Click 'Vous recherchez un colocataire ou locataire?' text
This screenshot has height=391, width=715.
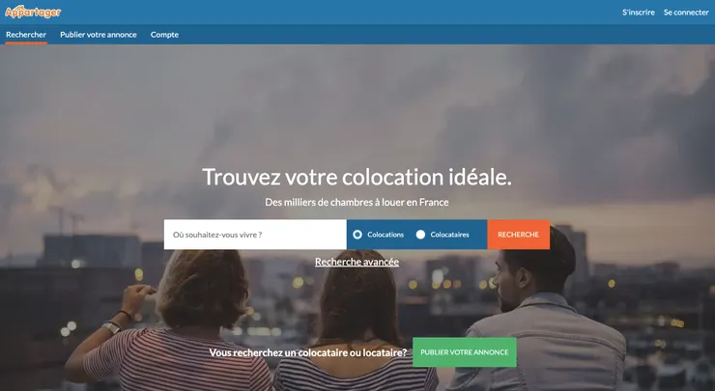click(308, 352)
